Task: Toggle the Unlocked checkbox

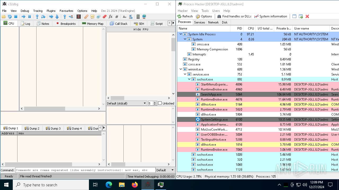Action: click(160, 103)
